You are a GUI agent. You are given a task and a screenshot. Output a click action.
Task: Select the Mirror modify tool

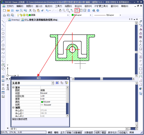pos(141,29)
